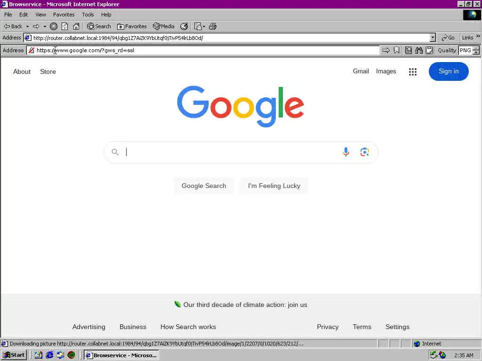The width and height of the screenshot is (482, 361).
Task: Open the Gmail link
Action: coord(361,71)
